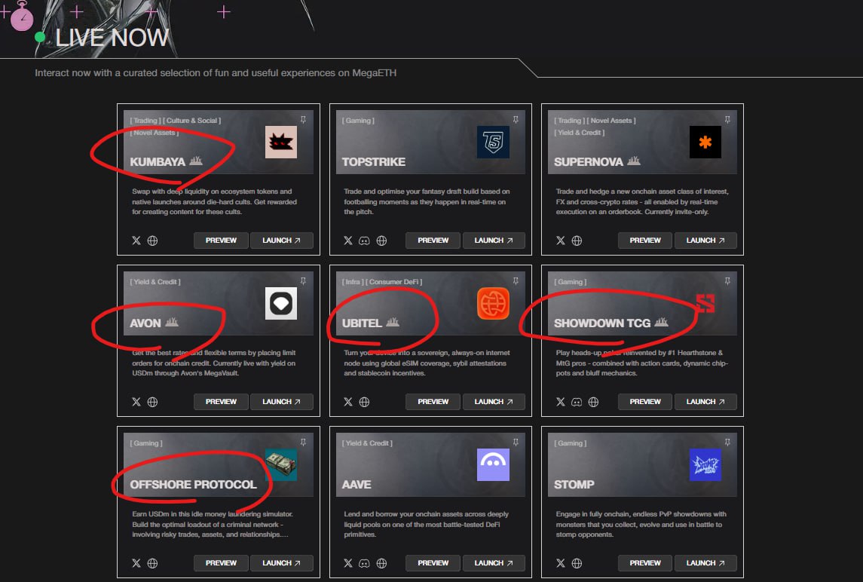
Task: Pin the Stomp card
Action: [x=727, y=442]
